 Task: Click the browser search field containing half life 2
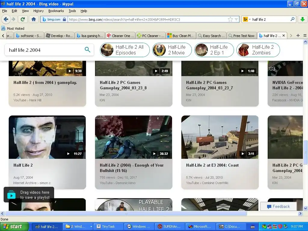(270, 19)
